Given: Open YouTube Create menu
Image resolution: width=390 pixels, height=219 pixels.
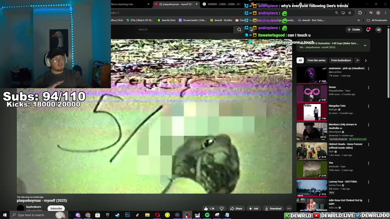Looking at the screenshot, I should (353, 30).
